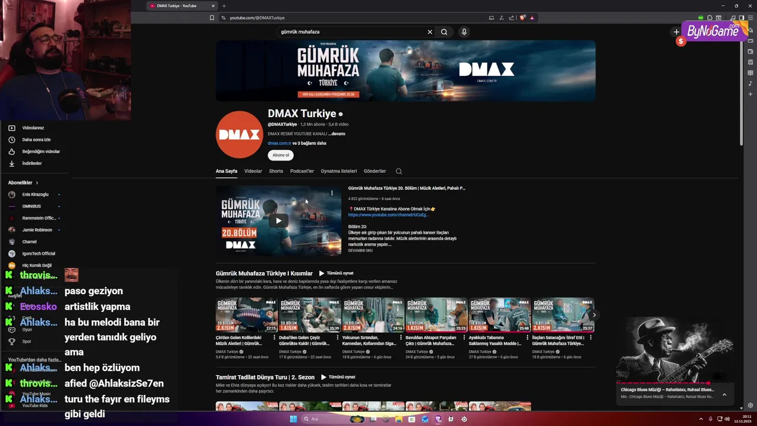Open a new browser tab

click(x=224, y=6)
